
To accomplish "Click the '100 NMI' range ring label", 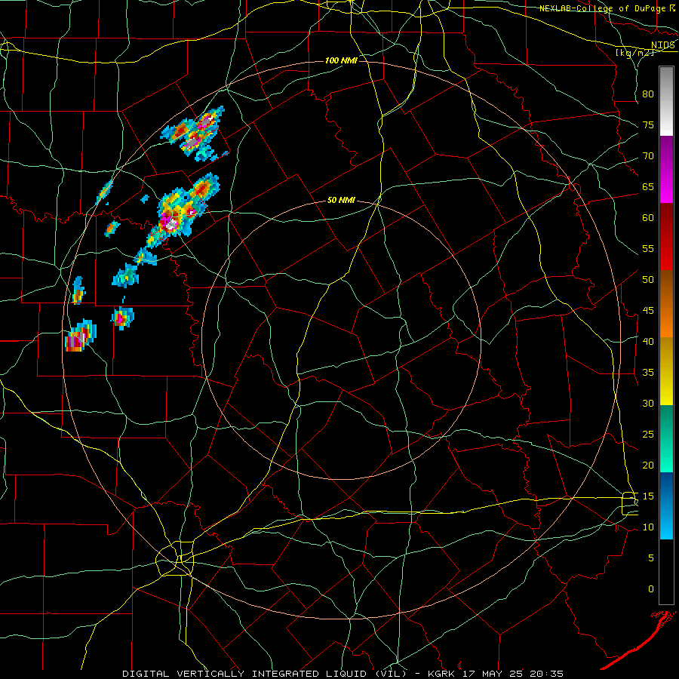I will click(341, 60).
